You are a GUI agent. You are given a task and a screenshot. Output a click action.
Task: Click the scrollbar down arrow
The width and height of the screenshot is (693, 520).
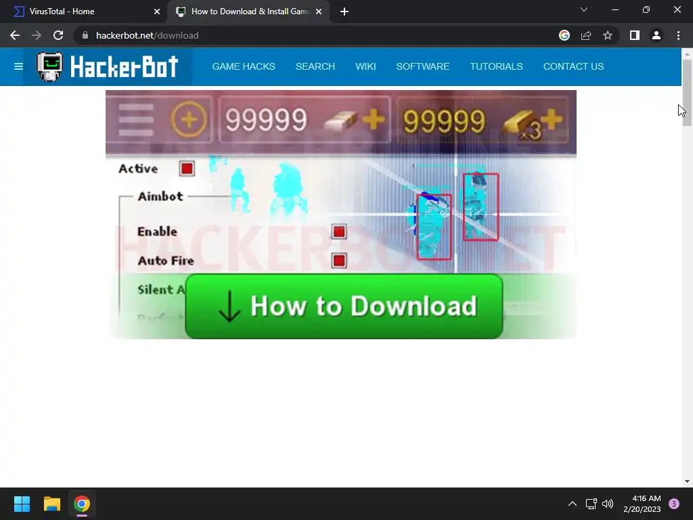(687, 481)
